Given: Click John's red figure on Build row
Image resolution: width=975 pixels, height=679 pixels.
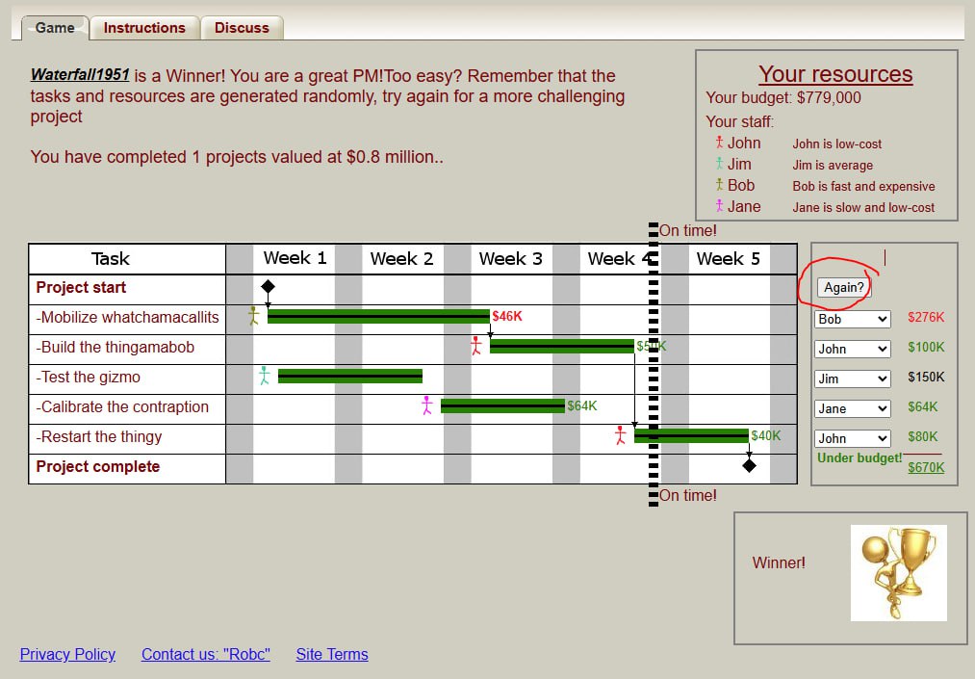Looking at the screenshot, I should (475, 346).
